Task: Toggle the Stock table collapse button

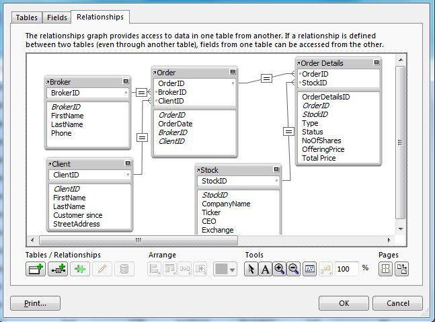Action: point(276,170)
